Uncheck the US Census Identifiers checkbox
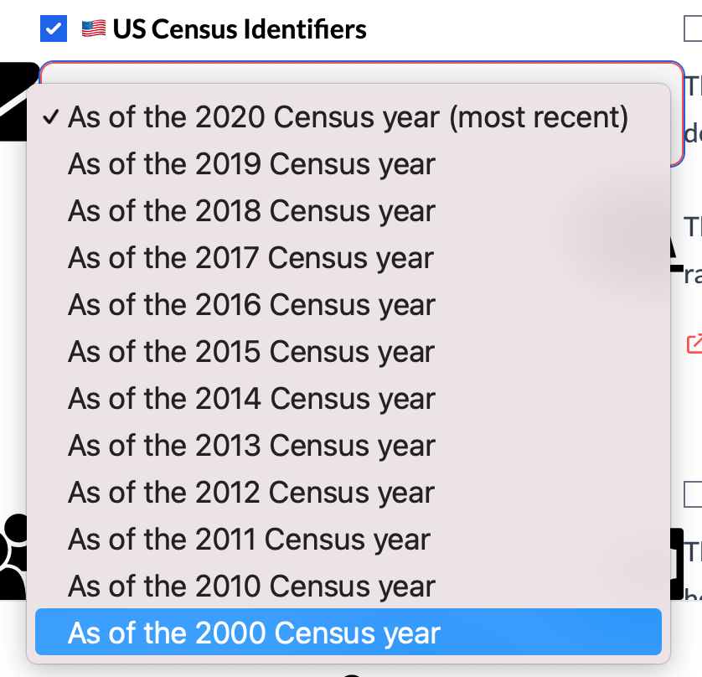Viewport: 702px width, 677px height. 53,28
